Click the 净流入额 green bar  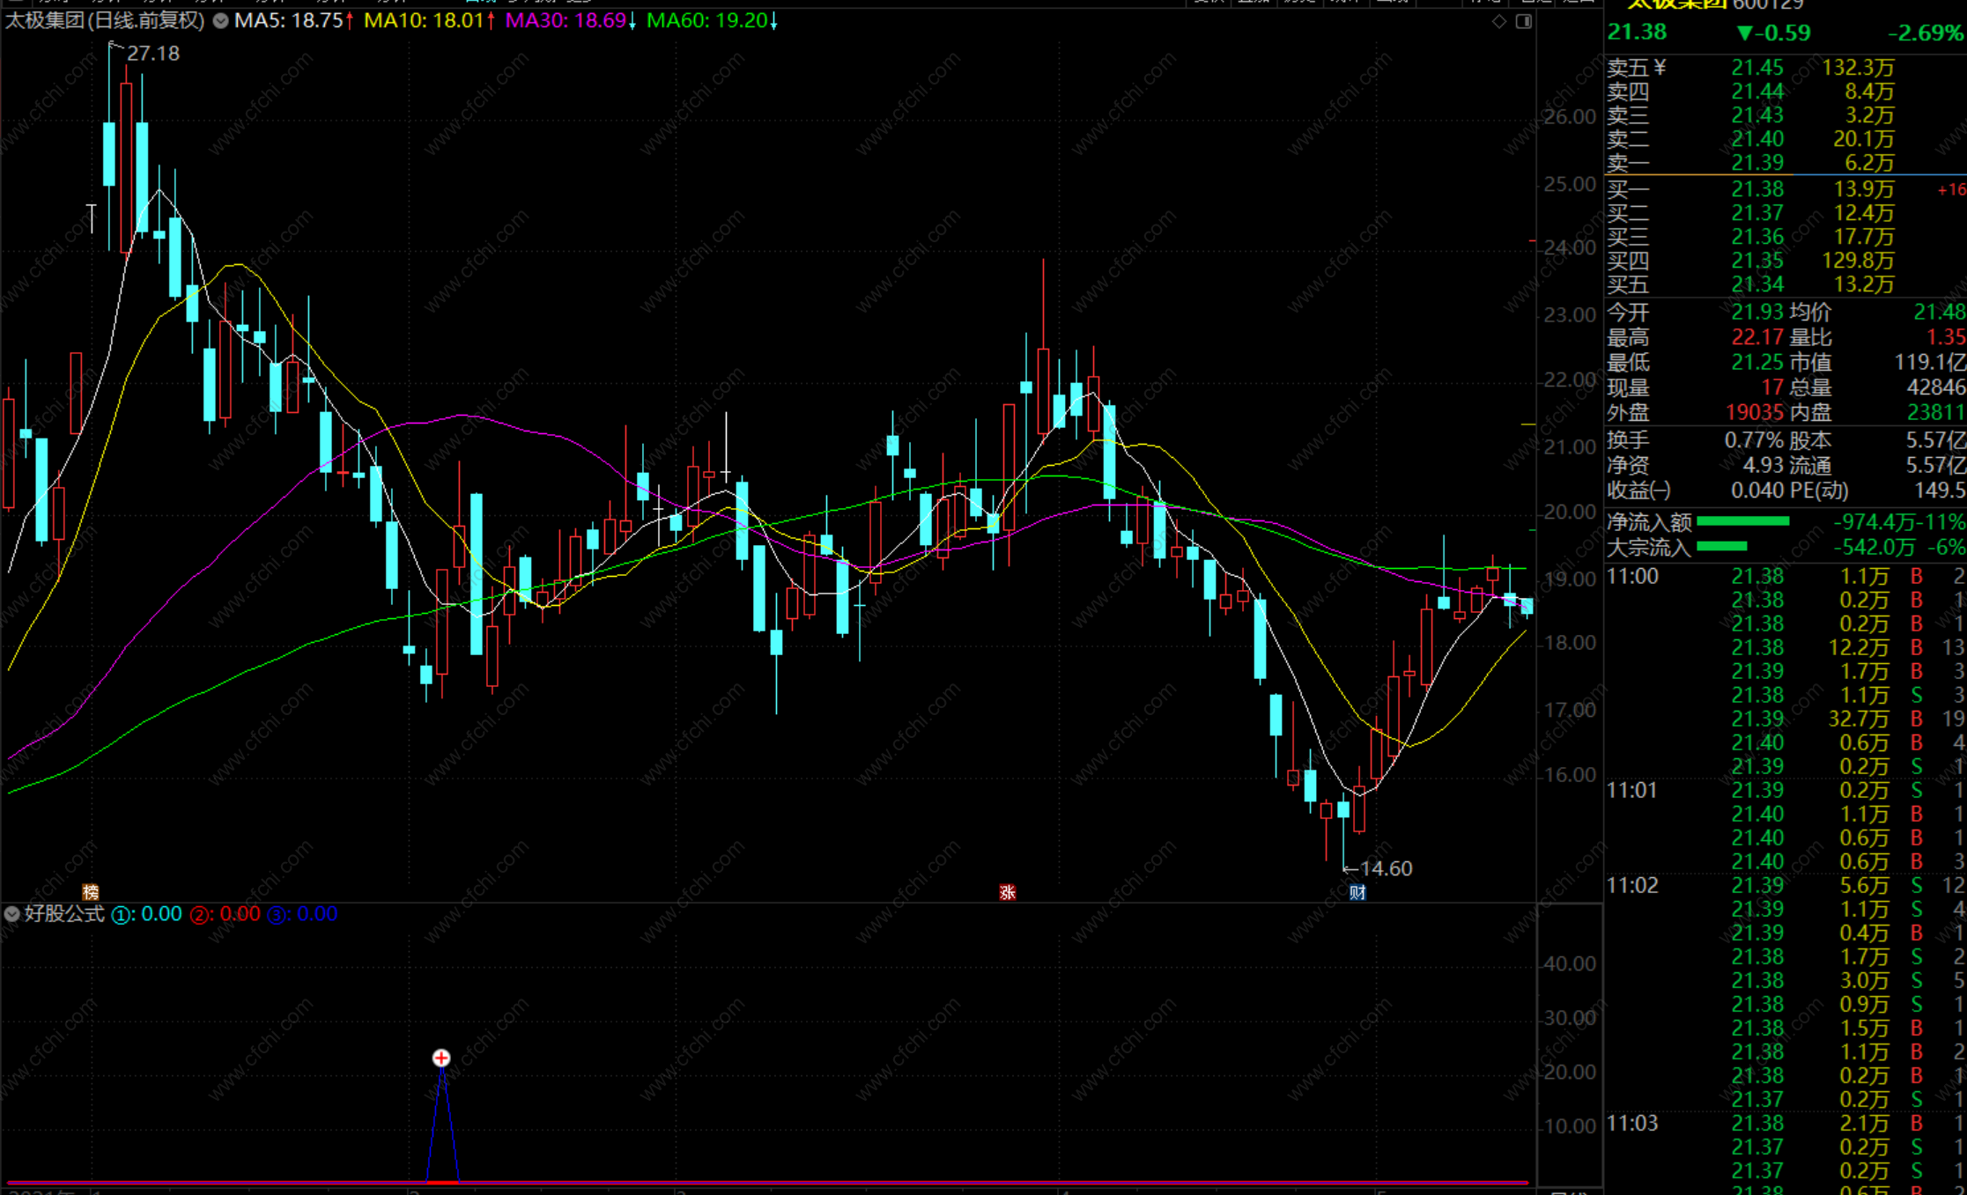(1742, 522)
